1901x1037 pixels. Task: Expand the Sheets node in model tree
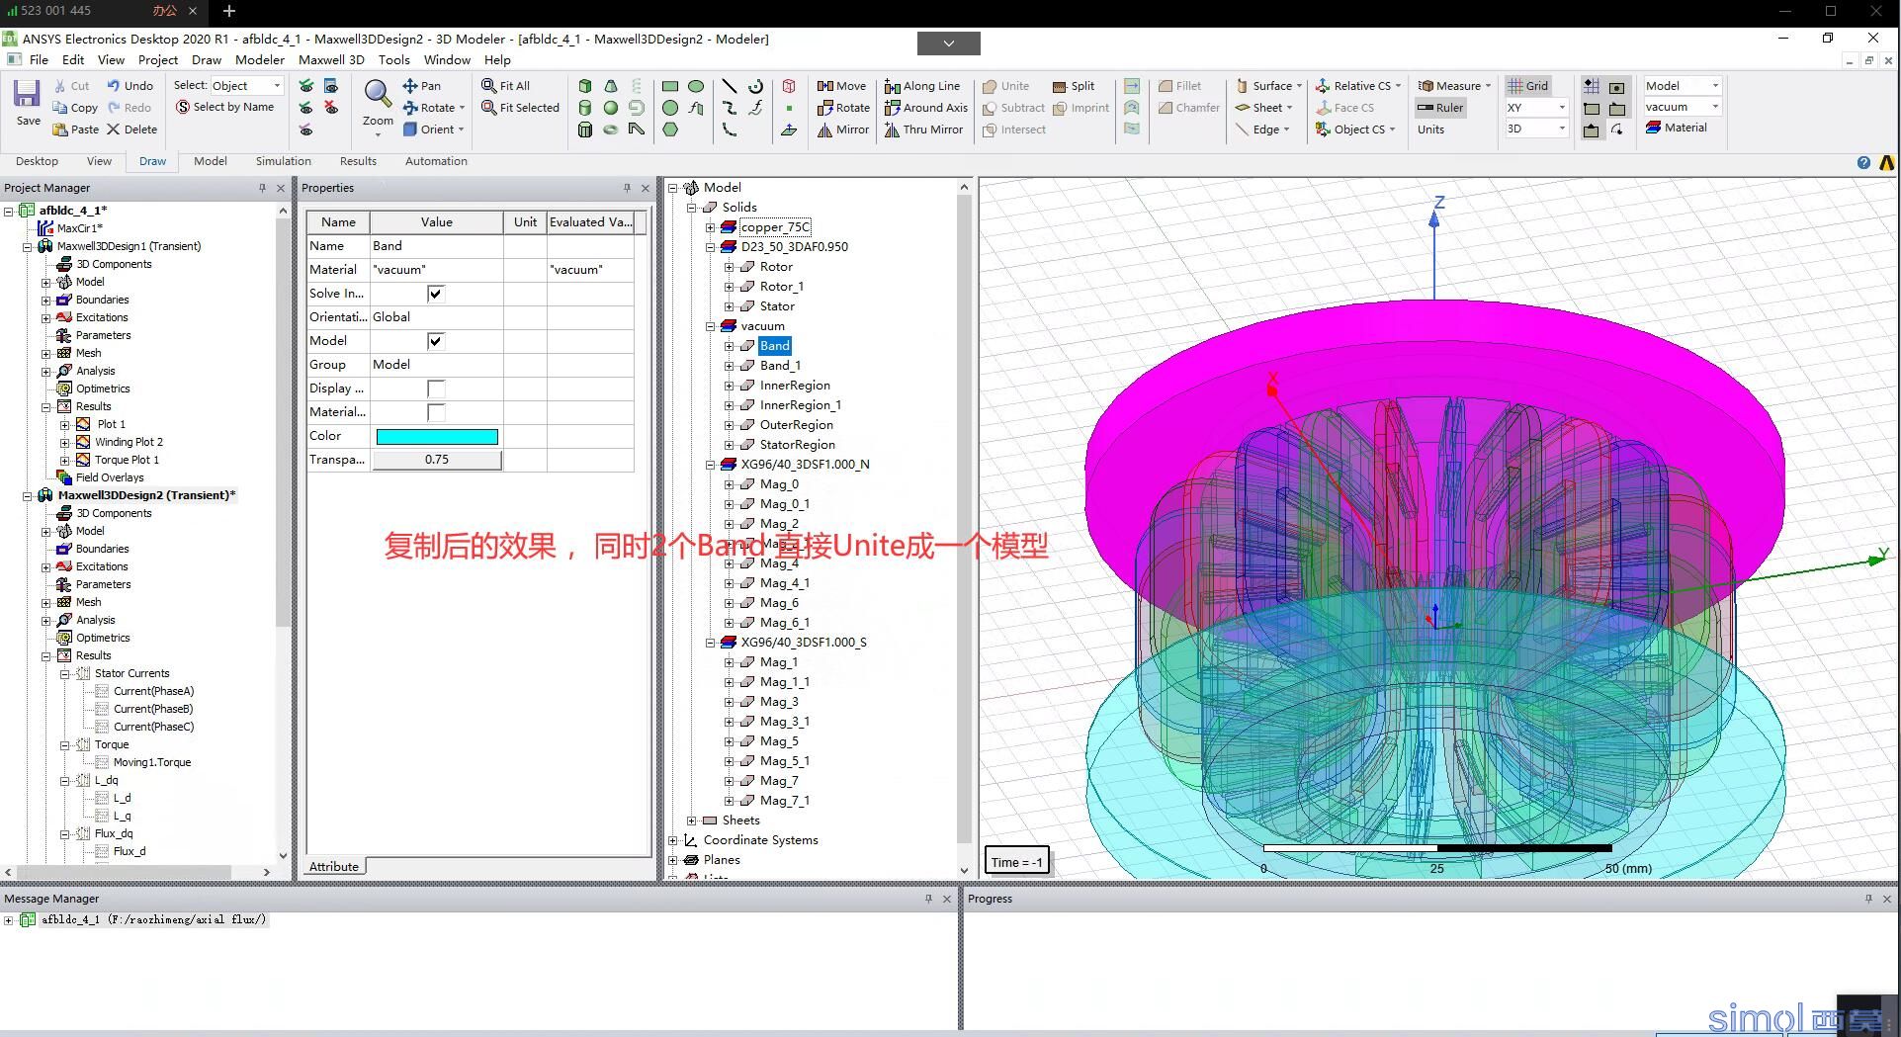pos(692,821)
